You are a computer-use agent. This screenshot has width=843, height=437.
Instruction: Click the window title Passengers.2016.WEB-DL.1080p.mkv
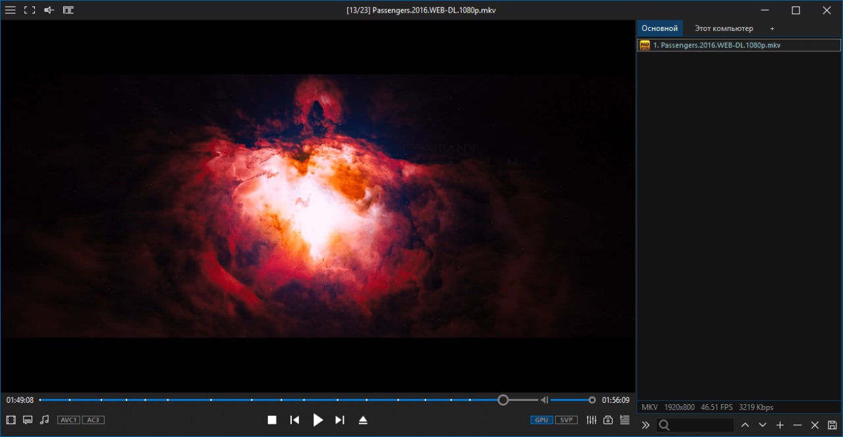[x=433, y=10]
